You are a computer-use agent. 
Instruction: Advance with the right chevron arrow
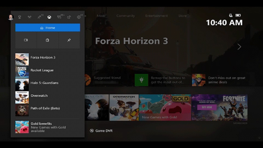click(239, 47)
